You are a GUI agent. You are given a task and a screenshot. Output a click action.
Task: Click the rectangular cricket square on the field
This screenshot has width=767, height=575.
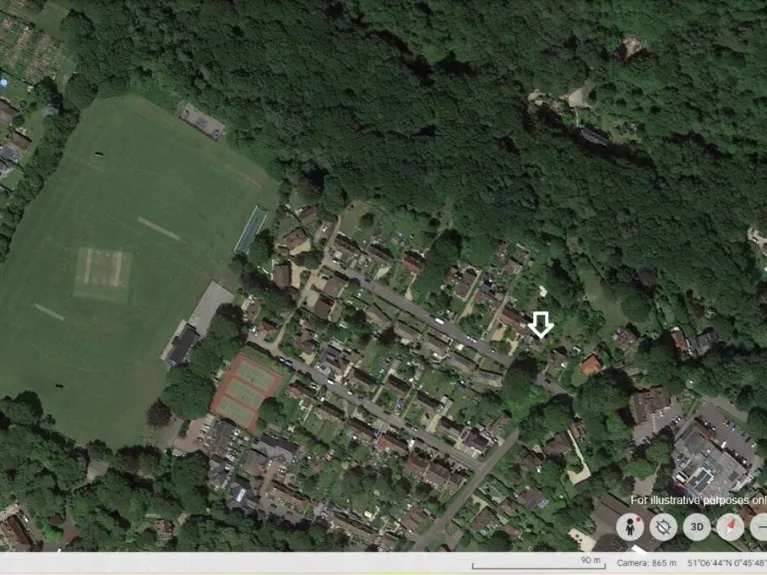pos(102,274)
